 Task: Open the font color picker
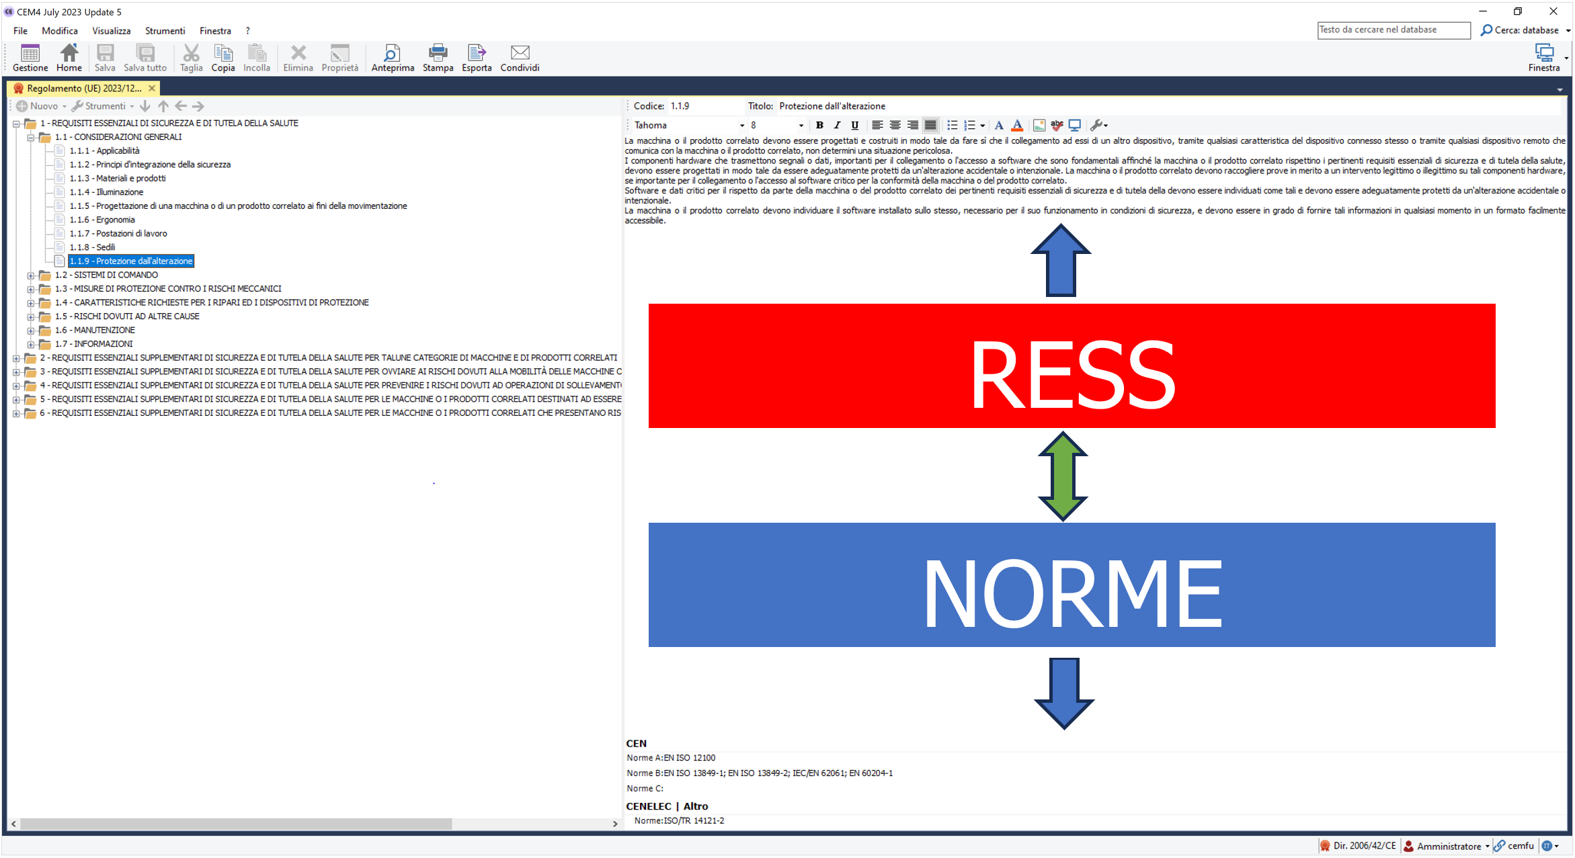(1018, 125)
